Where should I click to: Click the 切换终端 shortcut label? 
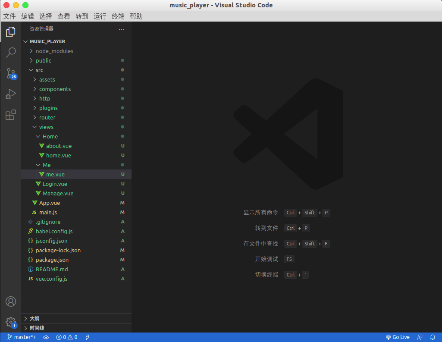(x=266, y=275)
